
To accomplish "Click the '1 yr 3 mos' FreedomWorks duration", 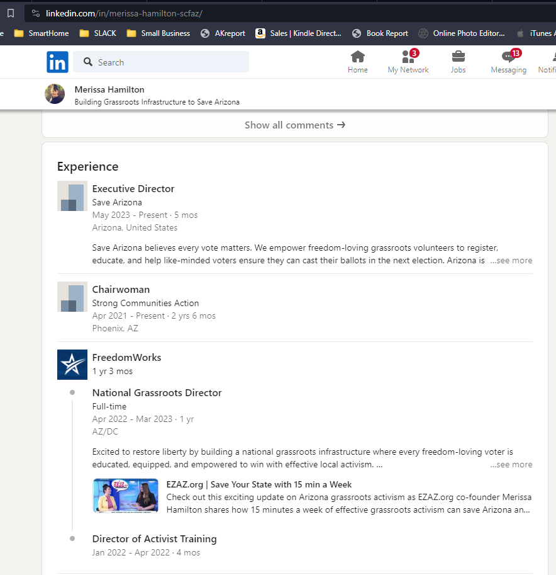I will [113, 371].
